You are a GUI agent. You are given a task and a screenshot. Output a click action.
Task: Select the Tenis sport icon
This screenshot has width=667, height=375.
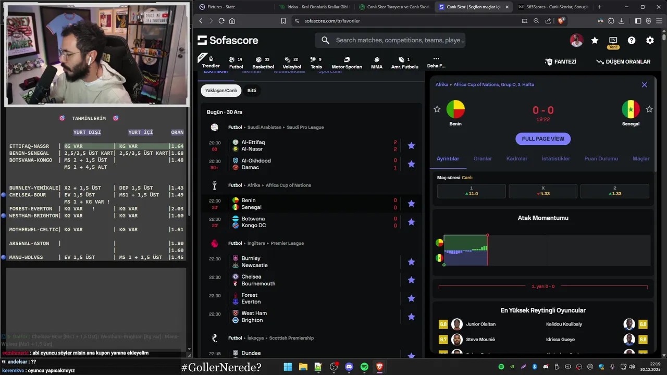point(316,63)
